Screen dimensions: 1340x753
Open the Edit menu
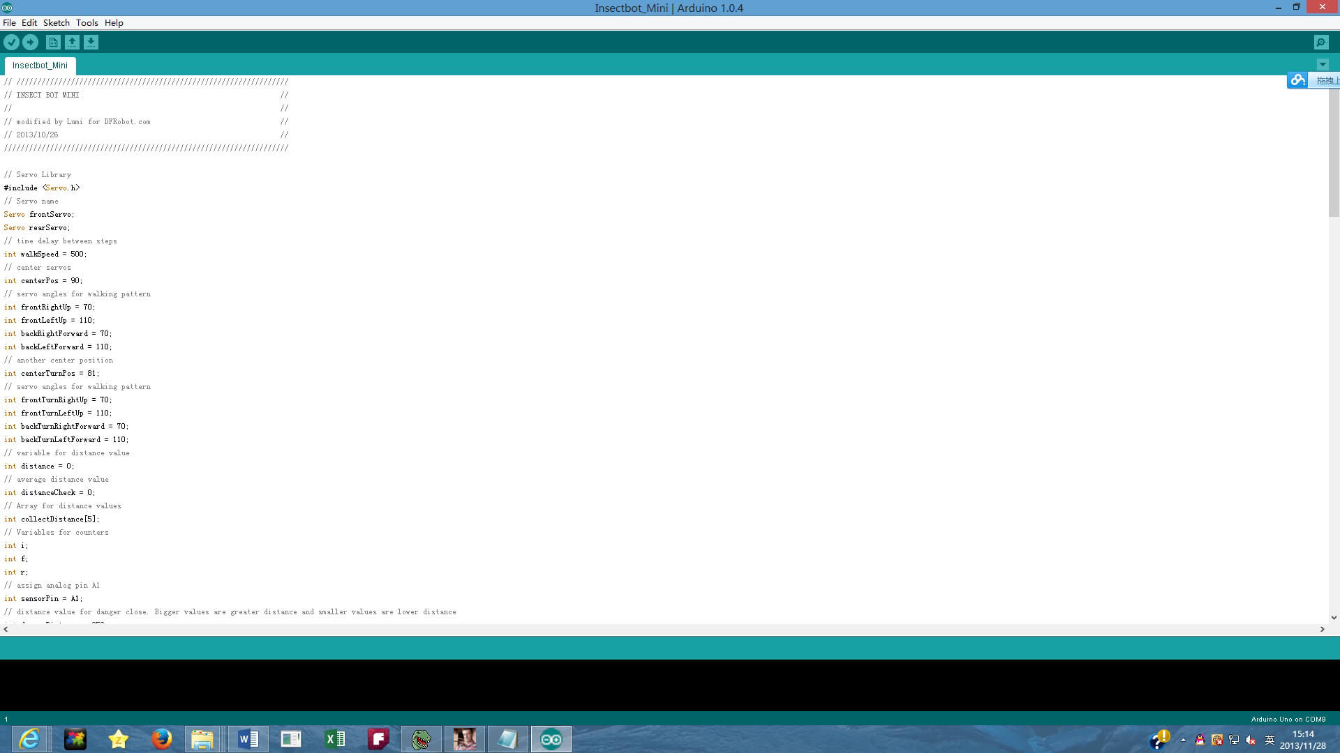(29, 23)
